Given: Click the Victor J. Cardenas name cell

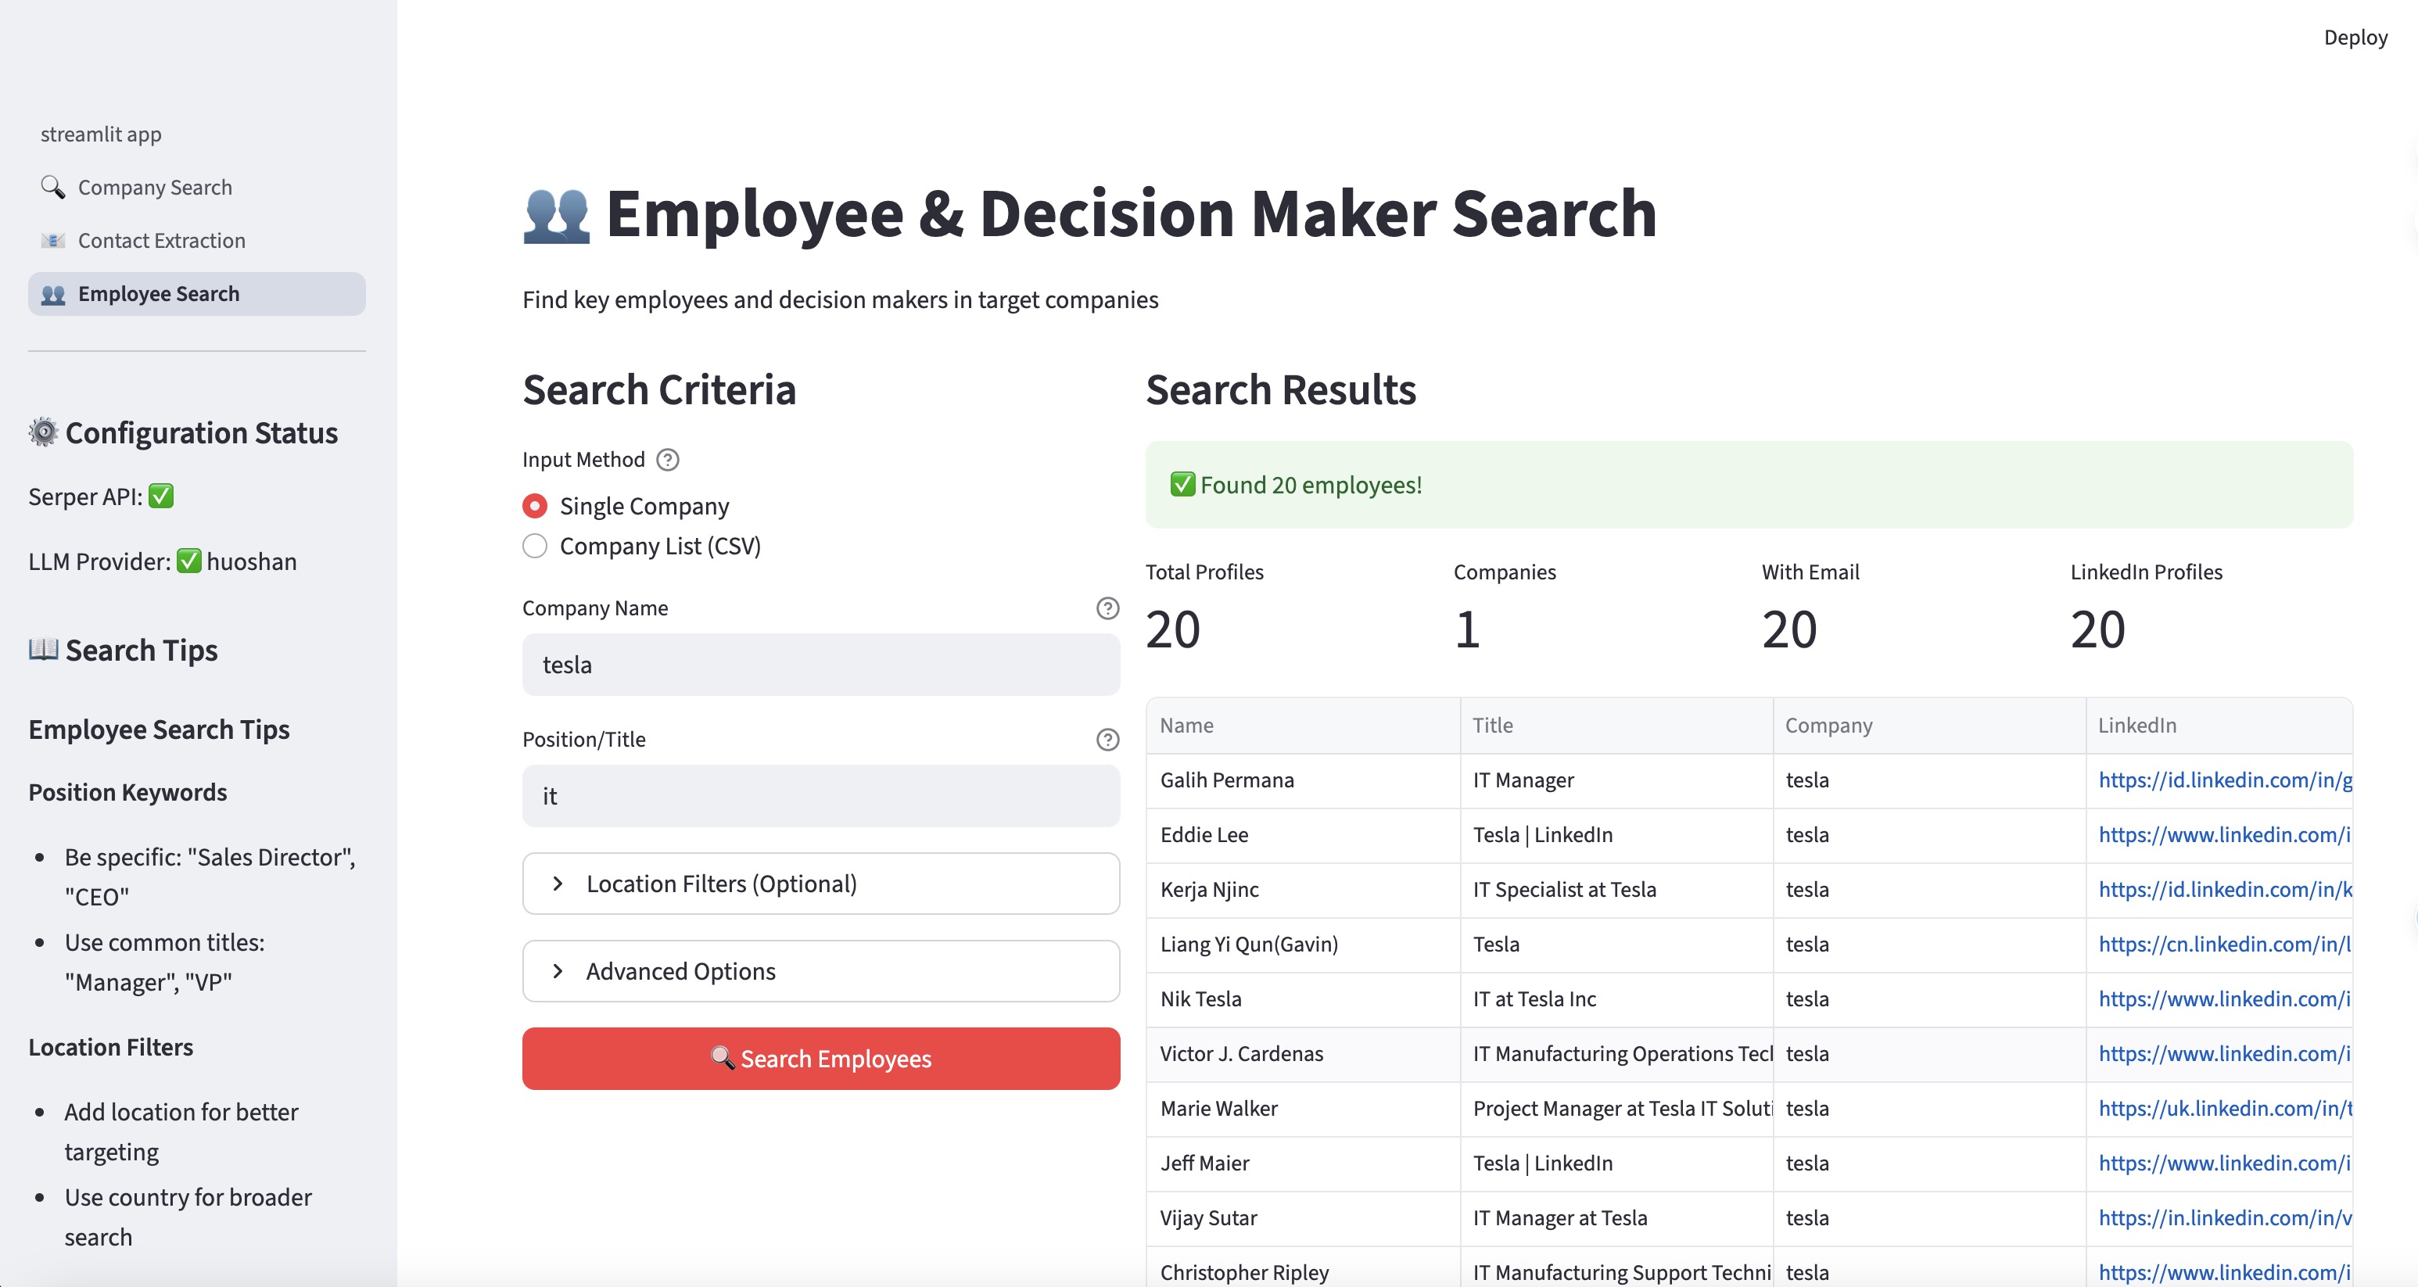Looking at the screenshot, I should pos(1303,1053).
